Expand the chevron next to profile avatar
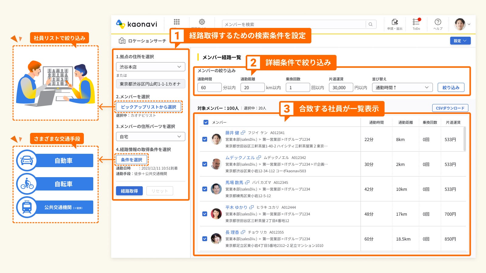The height and width of the screenshot is (273, 486). [x=469, y=24]
